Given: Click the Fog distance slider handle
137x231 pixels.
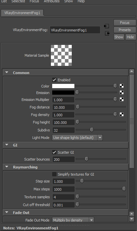Looking at the screenshot, I should (78, 107).
